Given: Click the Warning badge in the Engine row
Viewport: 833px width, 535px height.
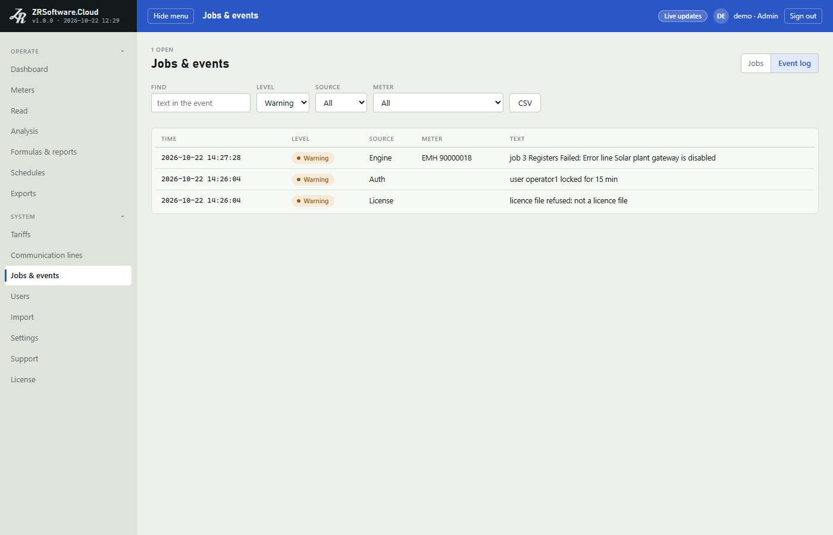Looking at the screenshot, I should [x=313, y=158].
